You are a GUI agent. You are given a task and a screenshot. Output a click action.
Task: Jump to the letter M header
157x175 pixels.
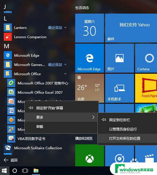click(7, 46)
